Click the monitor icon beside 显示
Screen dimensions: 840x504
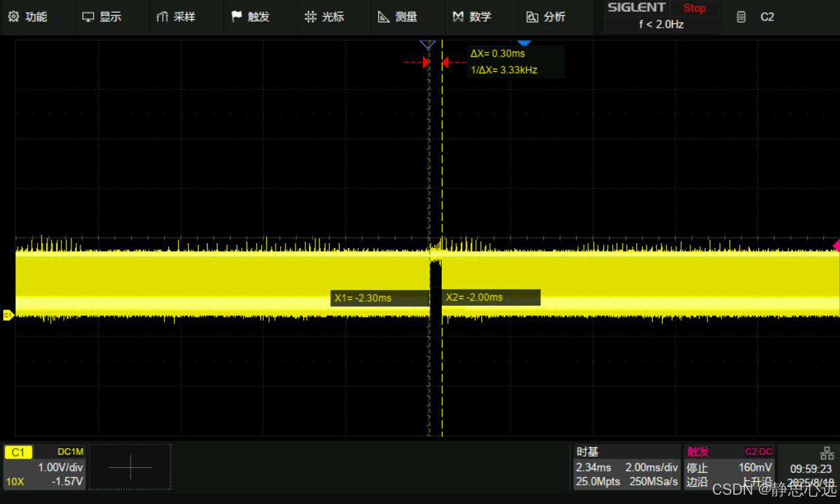(x=88, y=17)
